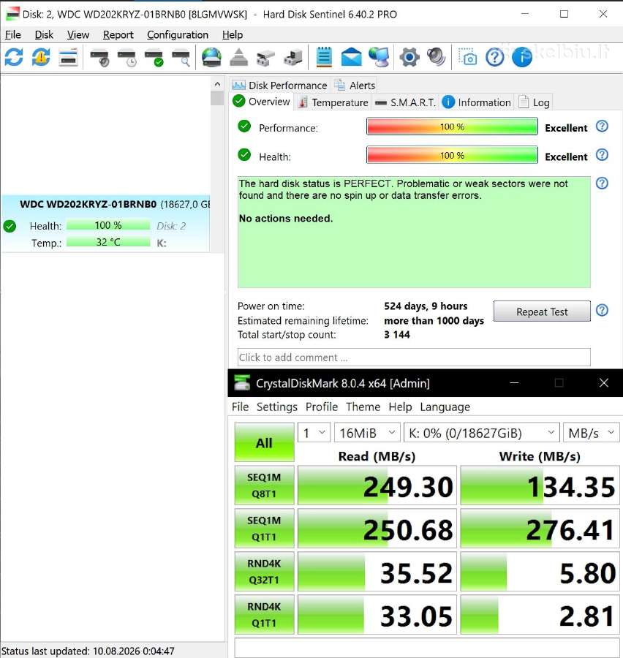This screenshot has width=623, height=658.
Task: Click the CrystalDiskMark title bar app icon
Action: click(242, 382)
